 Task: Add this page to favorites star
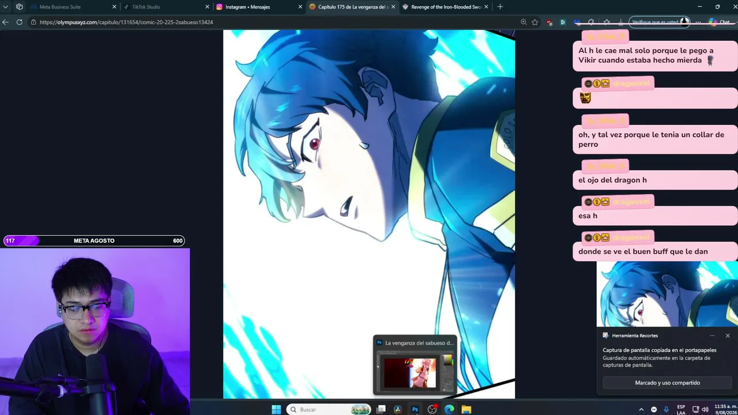pos(535,22)
